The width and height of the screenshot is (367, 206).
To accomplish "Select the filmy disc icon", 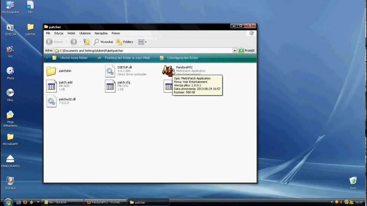I will coord(10,95).
